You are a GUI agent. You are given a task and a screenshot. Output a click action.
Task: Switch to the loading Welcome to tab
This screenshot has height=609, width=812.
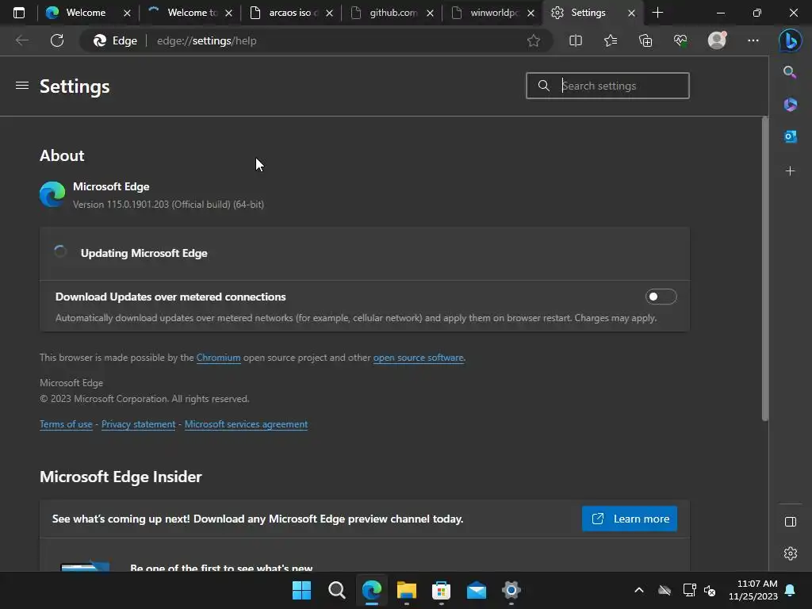[192, 13]
